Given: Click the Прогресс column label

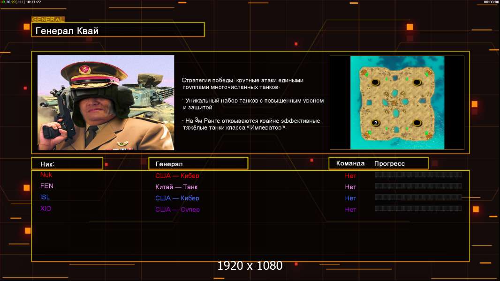Looking at the screenshot, I should [x=389, y=163].
